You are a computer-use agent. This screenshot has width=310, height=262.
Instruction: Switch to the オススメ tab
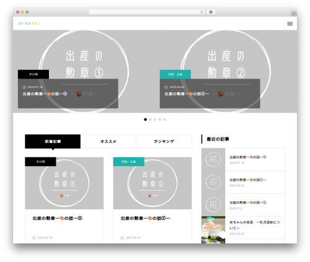(108, 141)
